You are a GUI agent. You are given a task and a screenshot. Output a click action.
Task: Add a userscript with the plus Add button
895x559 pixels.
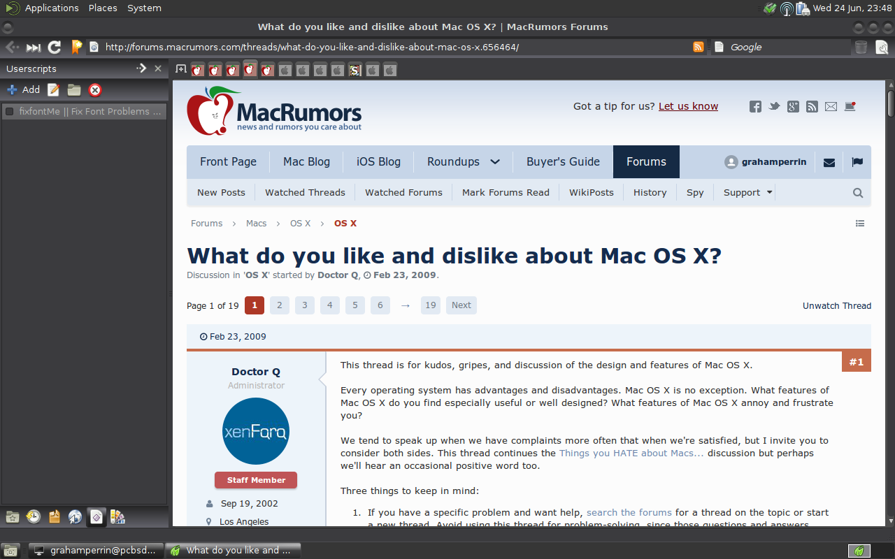coord(24,89)
